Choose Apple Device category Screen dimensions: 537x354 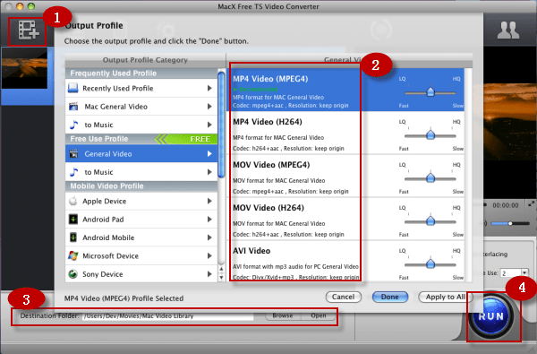(141, 201)
